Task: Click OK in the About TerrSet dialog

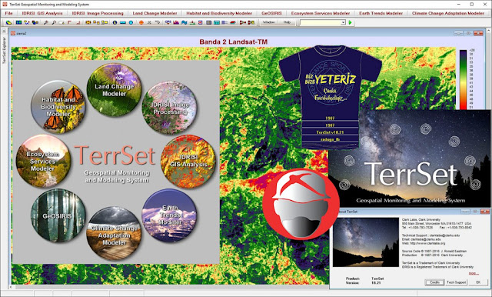Action: click(x=478, y=282)
